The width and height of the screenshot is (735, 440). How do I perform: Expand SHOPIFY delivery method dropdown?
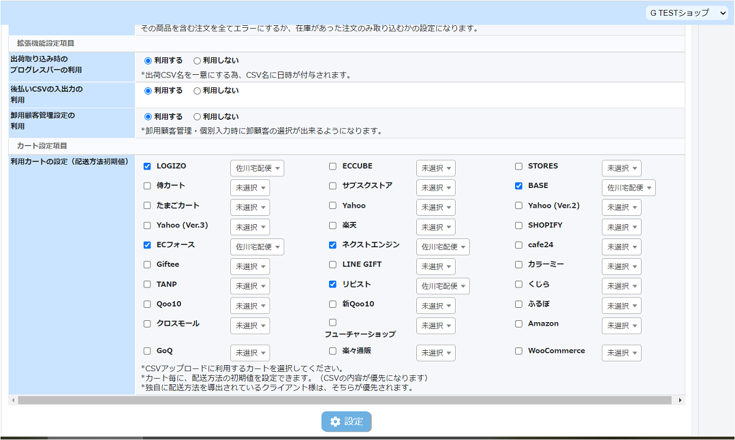[621, 227]
